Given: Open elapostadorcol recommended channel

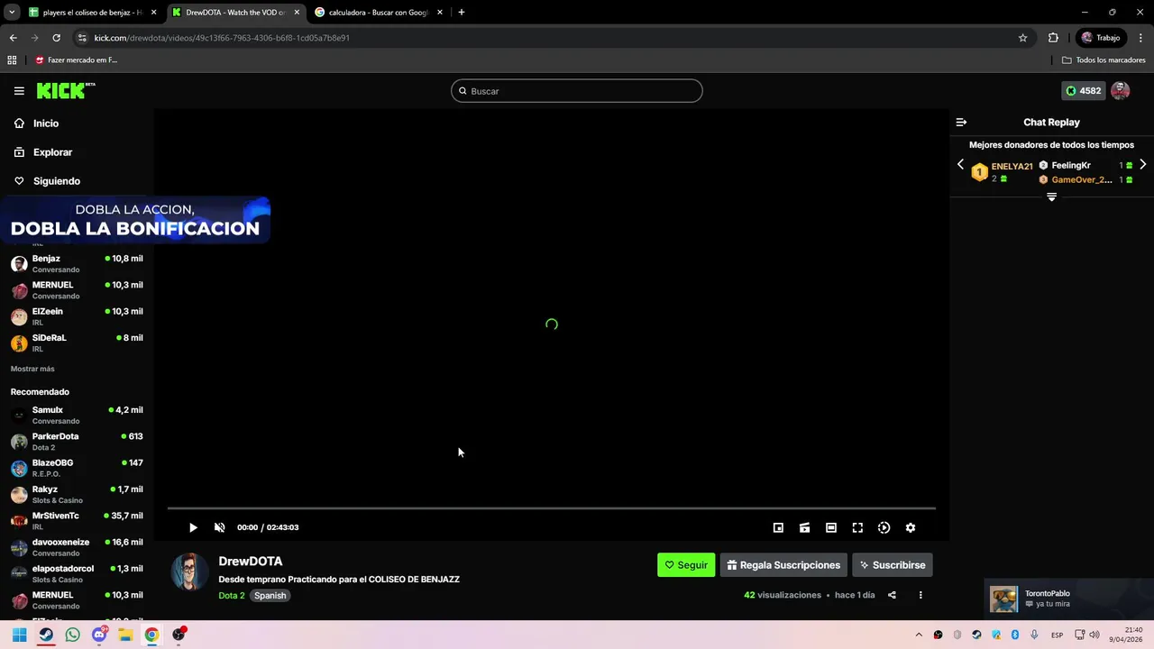Looking at the screenshot, I should (x=77, y=573).
